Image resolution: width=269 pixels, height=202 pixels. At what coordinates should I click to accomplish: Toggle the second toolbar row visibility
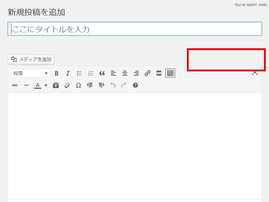coord(170,73)
